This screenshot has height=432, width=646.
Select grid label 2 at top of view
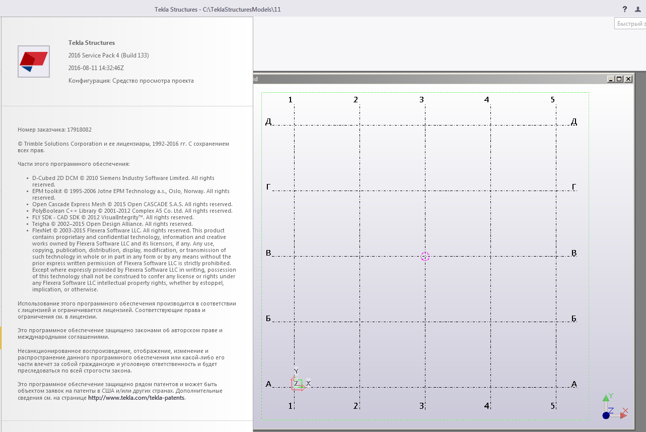click(x=356, y=100)
